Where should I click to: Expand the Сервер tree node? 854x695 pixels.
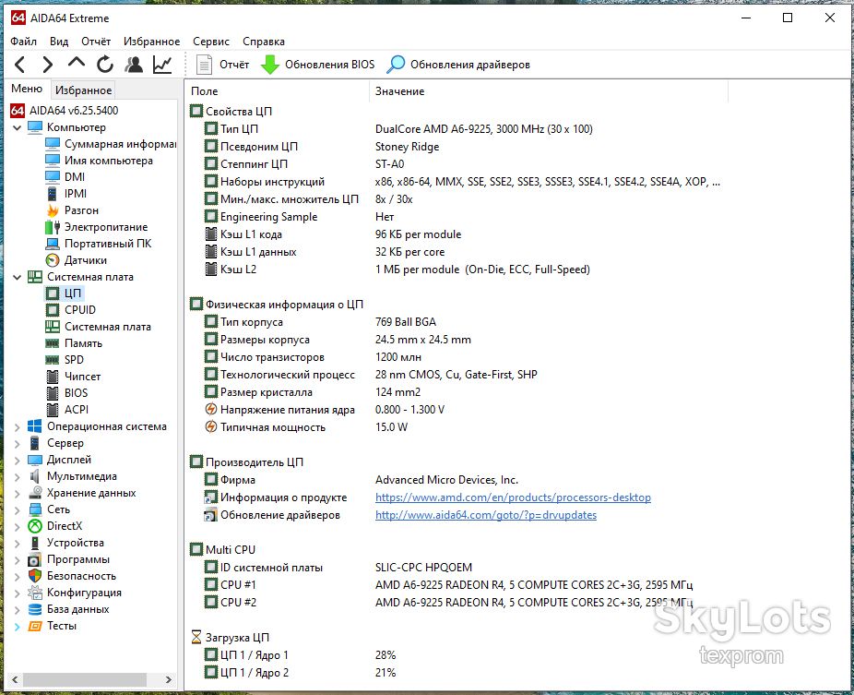click(x=18, y=443)
